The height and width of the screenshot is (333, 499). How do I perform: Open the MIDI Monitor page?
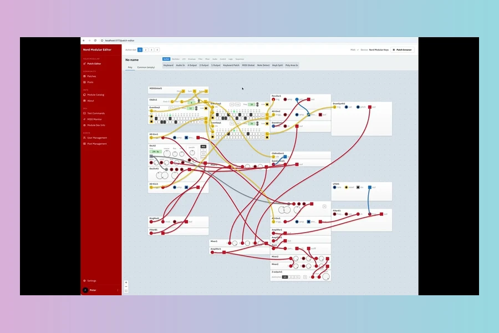[94, 119]
